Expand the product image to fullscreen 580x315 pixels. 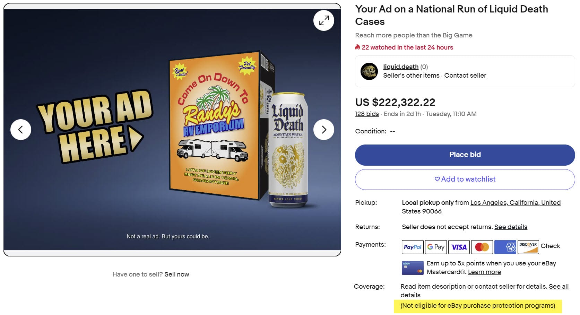(323, 20)
